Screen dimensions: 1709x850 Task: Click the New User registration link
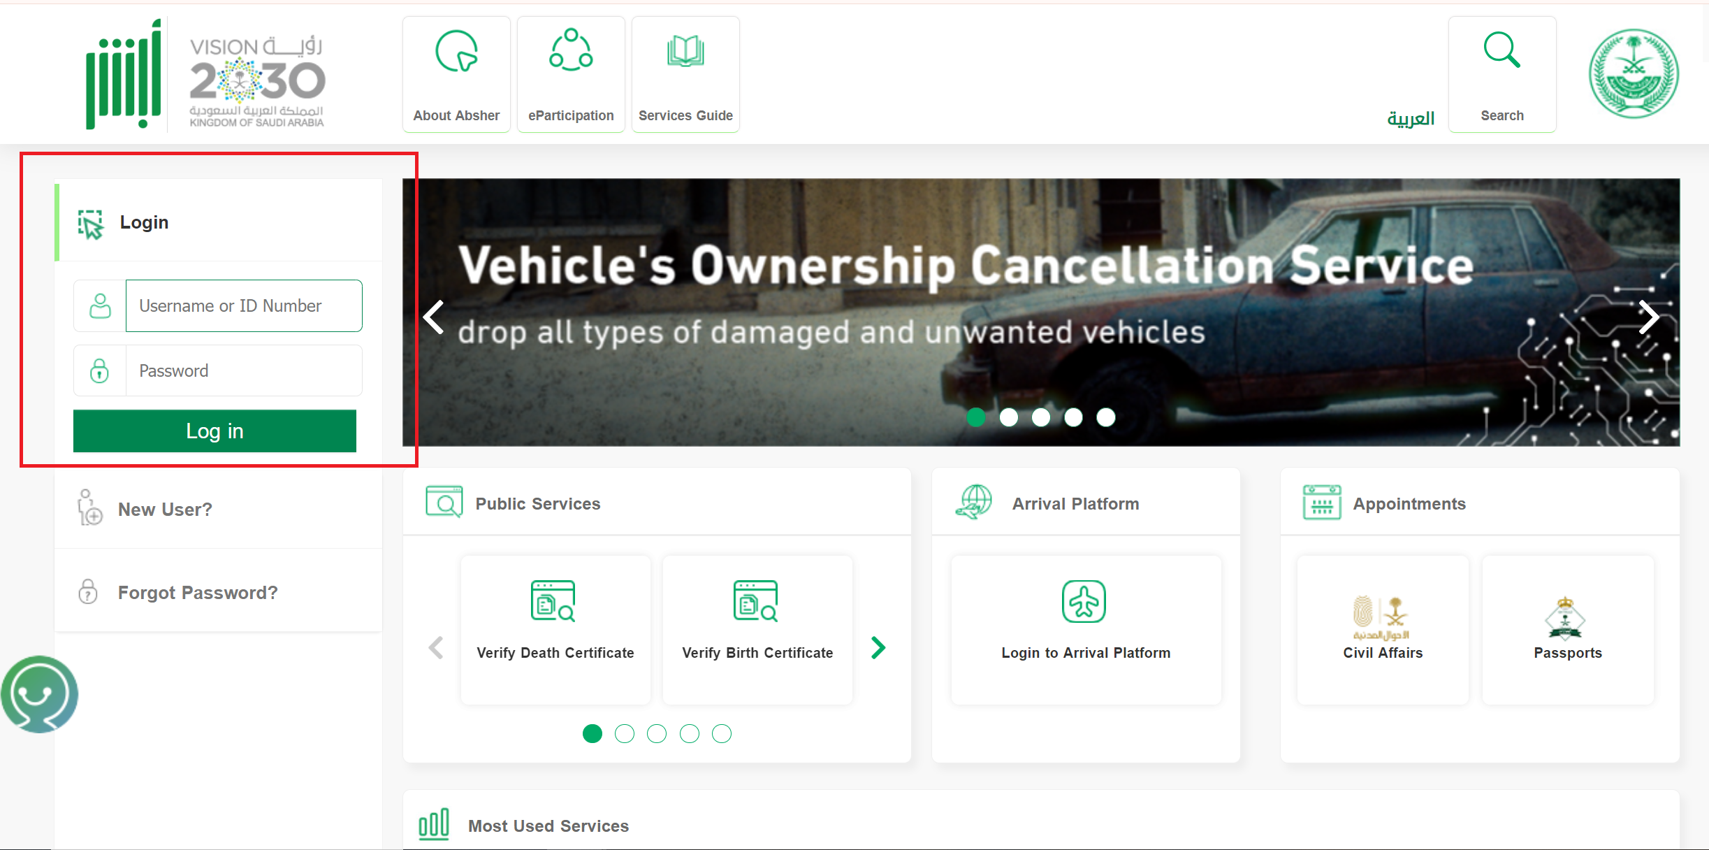167,507
